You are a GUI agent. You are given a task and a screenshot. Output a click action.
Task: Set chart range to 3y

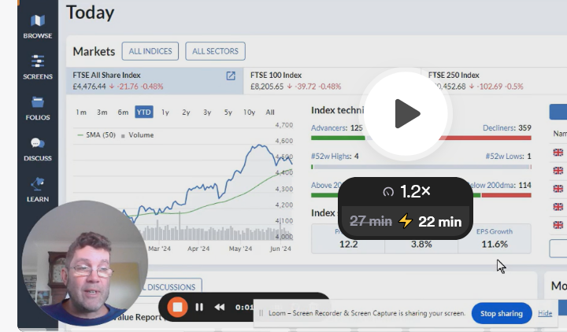tap(207, 112)
